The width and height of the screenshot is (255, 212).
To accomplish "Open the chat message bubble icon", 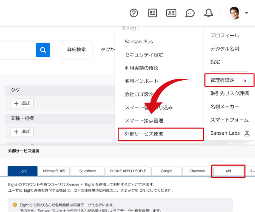I will 190,13.
